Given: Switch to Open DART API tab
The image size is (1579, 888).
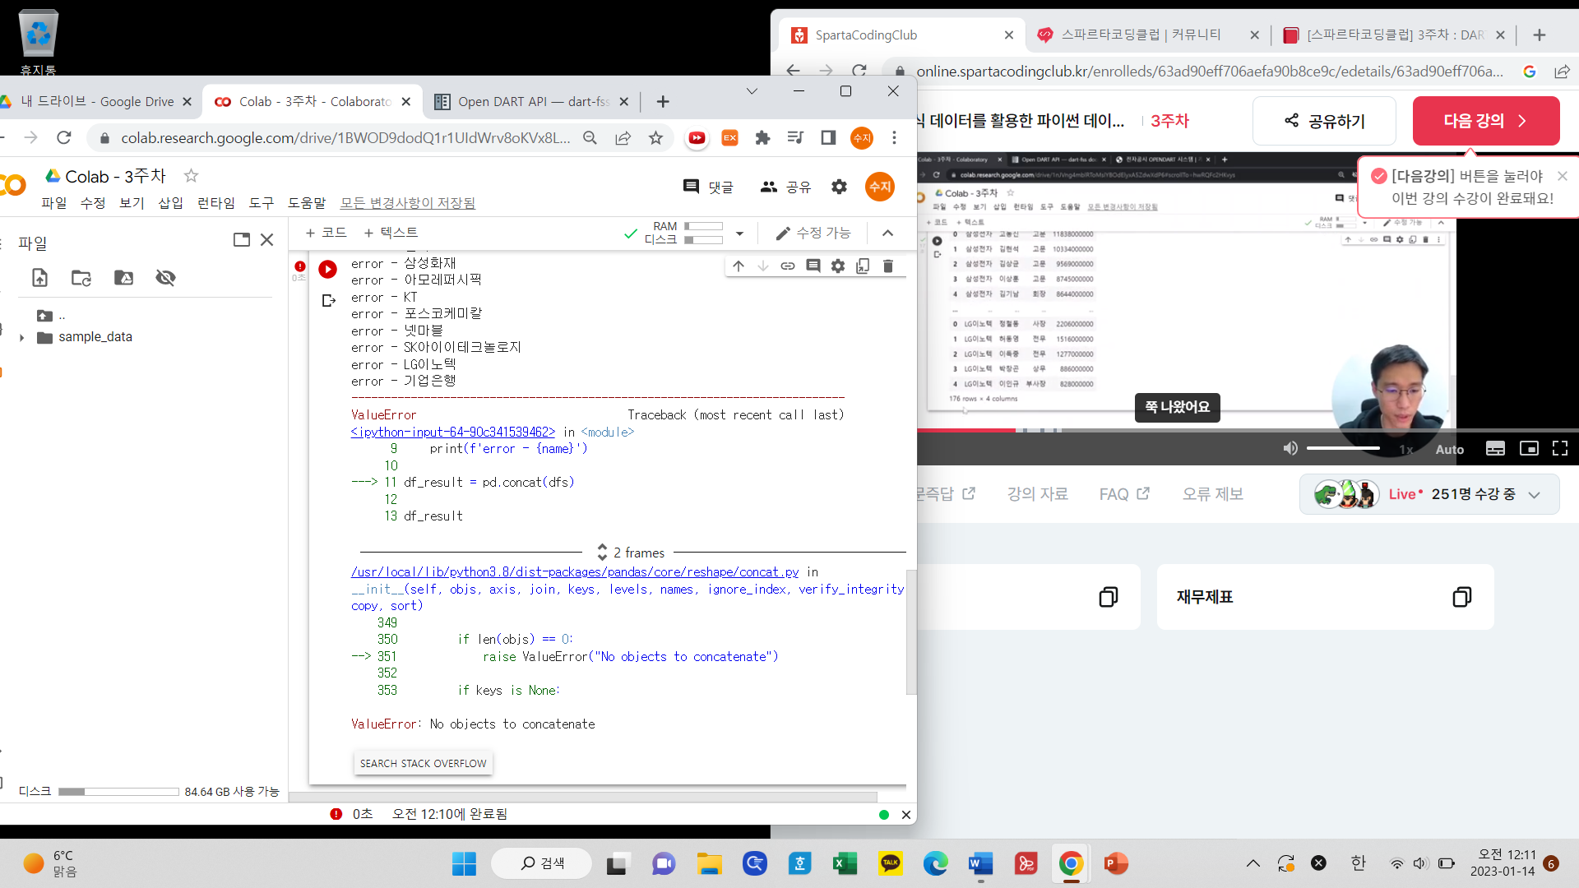Looking at the screenshot, I should tap(533, 102).
